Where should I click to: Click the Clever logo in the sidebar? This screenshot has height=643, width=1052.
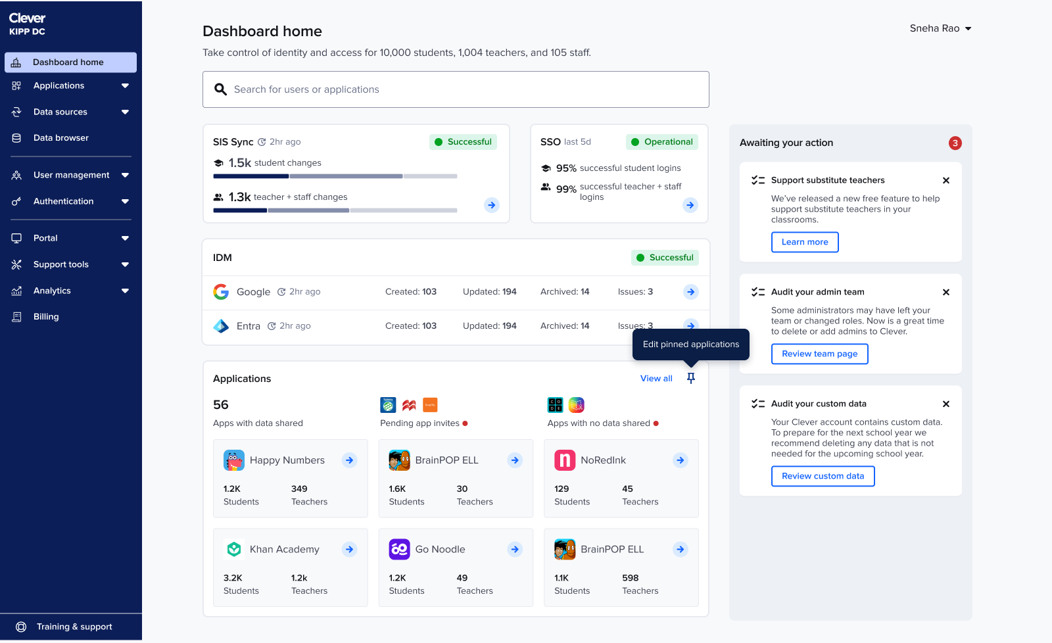(x=27, y=18)
